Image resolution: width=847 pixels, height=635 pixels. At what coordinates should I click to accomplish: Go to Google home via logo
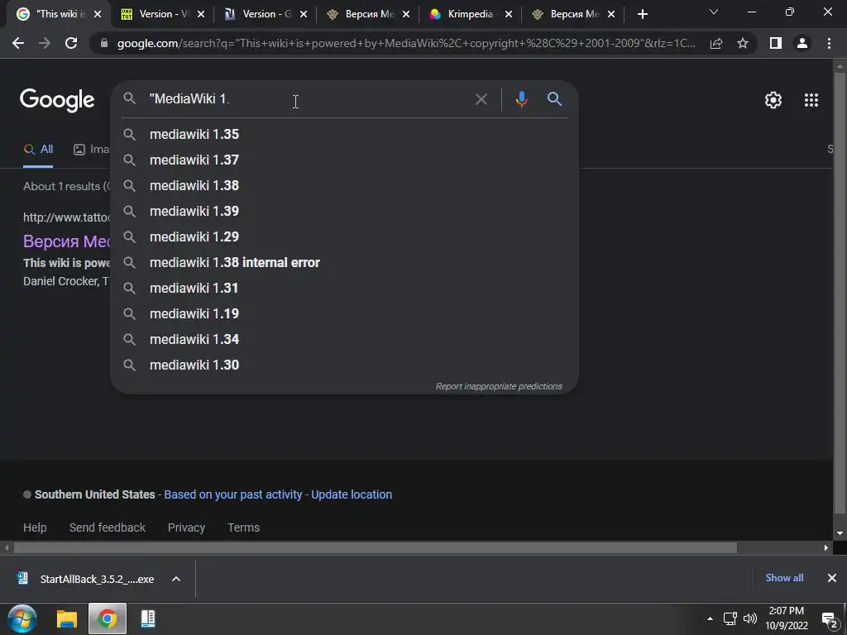coord(57,100)
